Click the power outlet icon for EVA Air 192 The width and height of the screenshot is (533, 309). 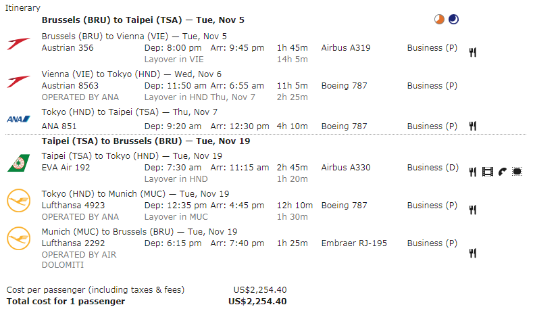point(517,172)
